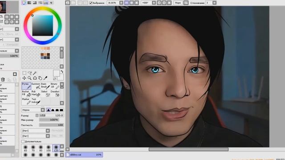Toggle the HSV slider panel

(x=35, y=3)
